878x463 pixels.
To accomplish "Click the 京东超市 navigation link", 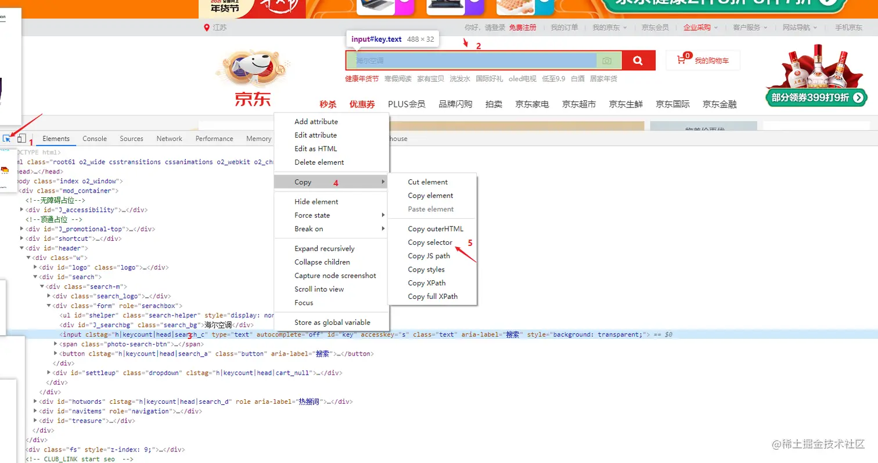I will (579, 104).
